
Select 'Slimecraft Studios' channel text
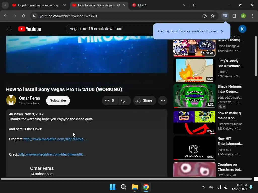[x=230, y=124]
